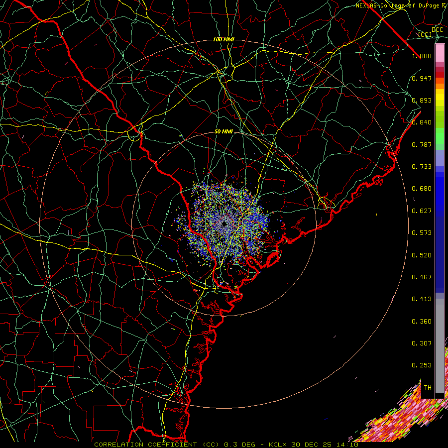Click the 0.520 legend value

[422, 255]
